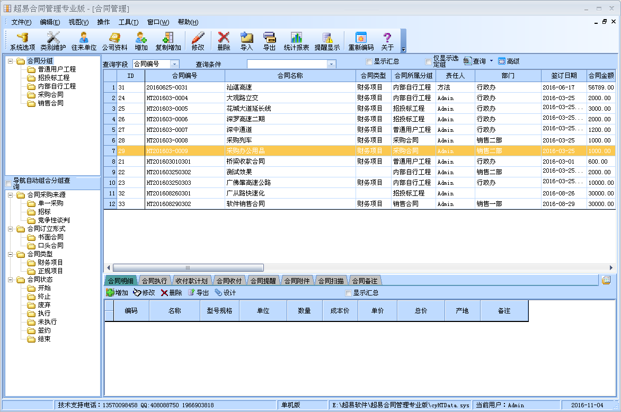The width and height of the screenshot is (621, 412).
Task: Click the 设计 button in detail toolbar
Action: [x=225, y=293]
